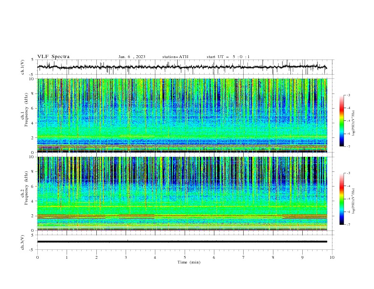The image size is (374, 289).
Task: Click the ch.1 spectrogram plot area
Action: pos(182,115)
